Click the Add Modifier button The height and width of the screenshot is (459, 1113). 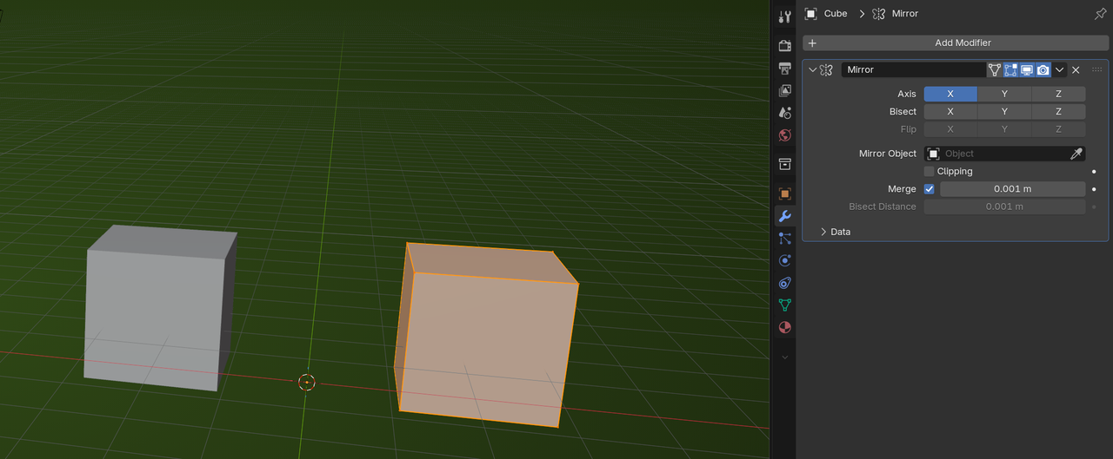[954, 43]
